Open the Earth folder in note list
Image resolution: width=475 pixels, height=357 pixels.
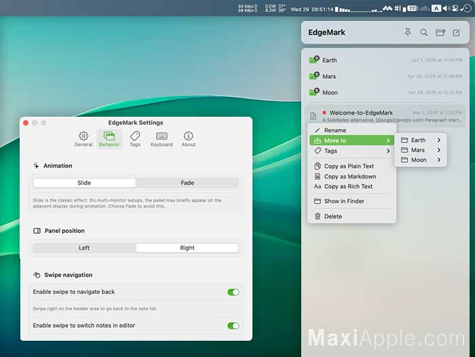pyautogui.click(x=385, y=60)
